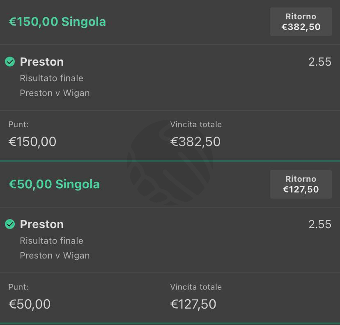Select the second Preston selection name
Screen dimensions: 340x325
(42, 224)
